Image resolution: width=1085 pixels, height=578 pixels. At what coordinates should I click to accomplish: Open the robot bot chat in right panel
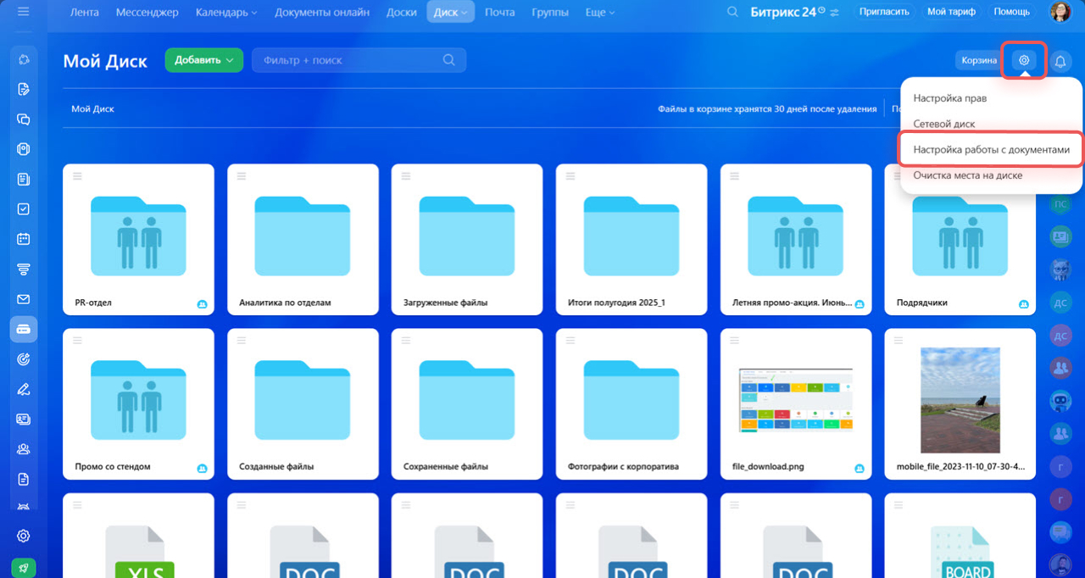(x=1060, y=401)
